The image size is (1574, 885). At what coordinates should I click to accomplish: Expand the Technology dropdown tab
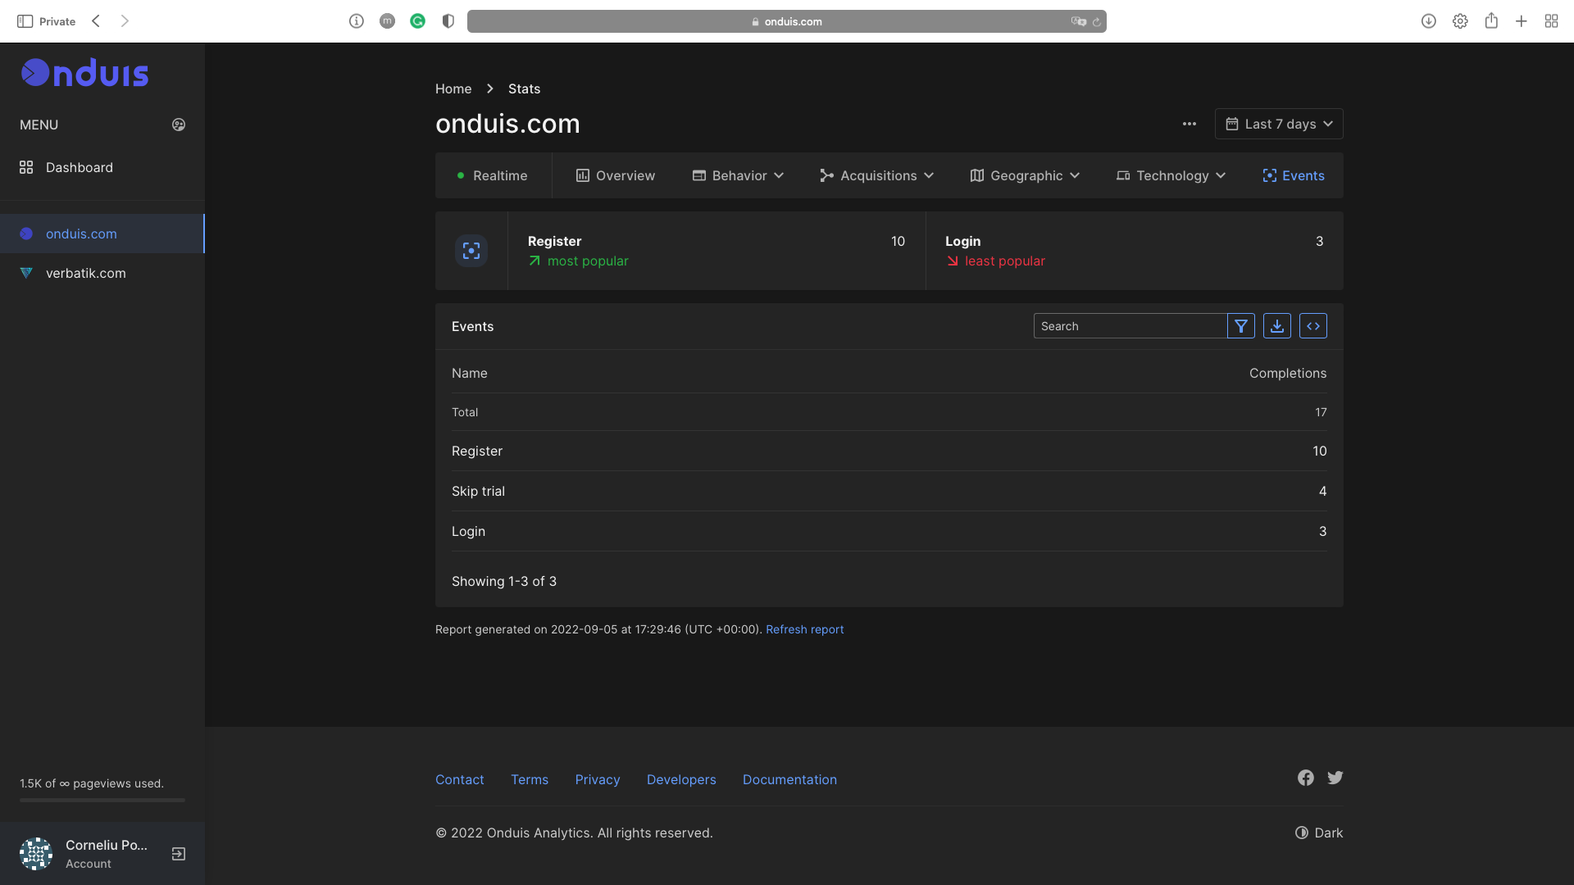point(1171,175)
